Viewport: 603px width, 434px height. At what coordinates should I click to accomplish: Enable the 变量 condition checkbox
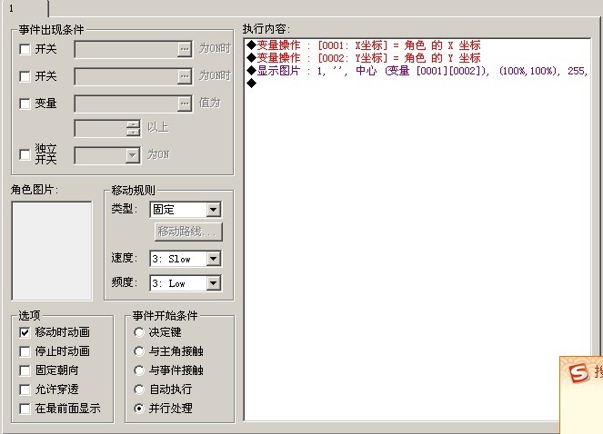pyautogui.click(x=25, y=104)
